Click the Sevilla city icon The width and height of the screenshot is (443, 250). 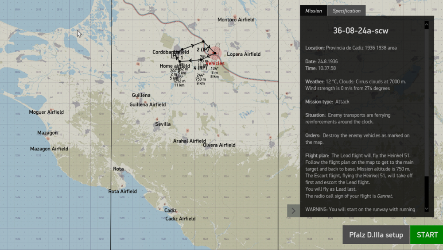[156, 128]
